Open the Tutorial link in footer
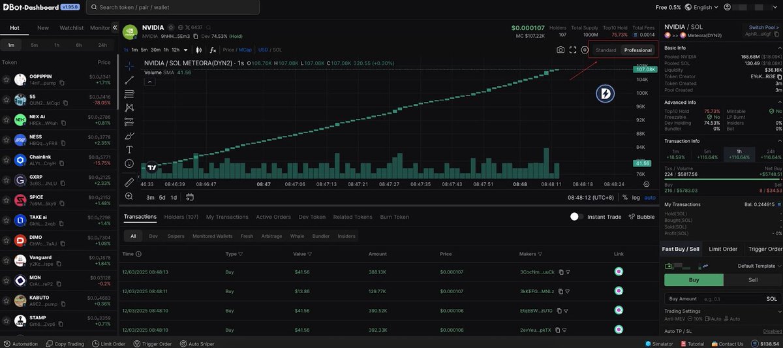Screen dimensions: 783x348 691,343
